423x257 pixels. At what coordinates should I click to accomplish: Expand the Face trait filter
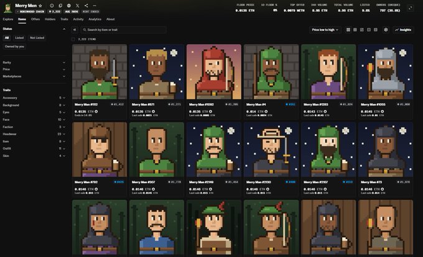[34, 119]
